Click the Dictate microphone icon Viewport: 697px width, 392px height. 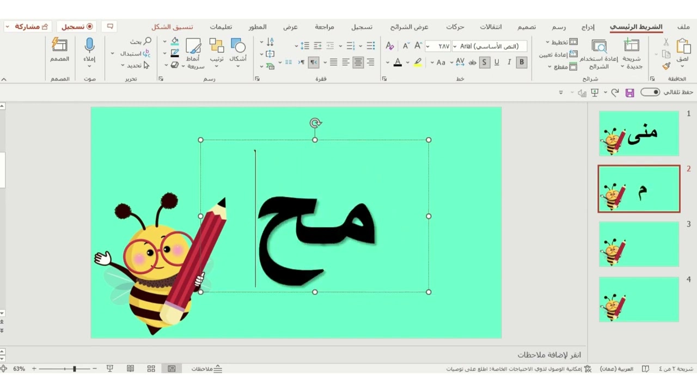tap(89, 45)
